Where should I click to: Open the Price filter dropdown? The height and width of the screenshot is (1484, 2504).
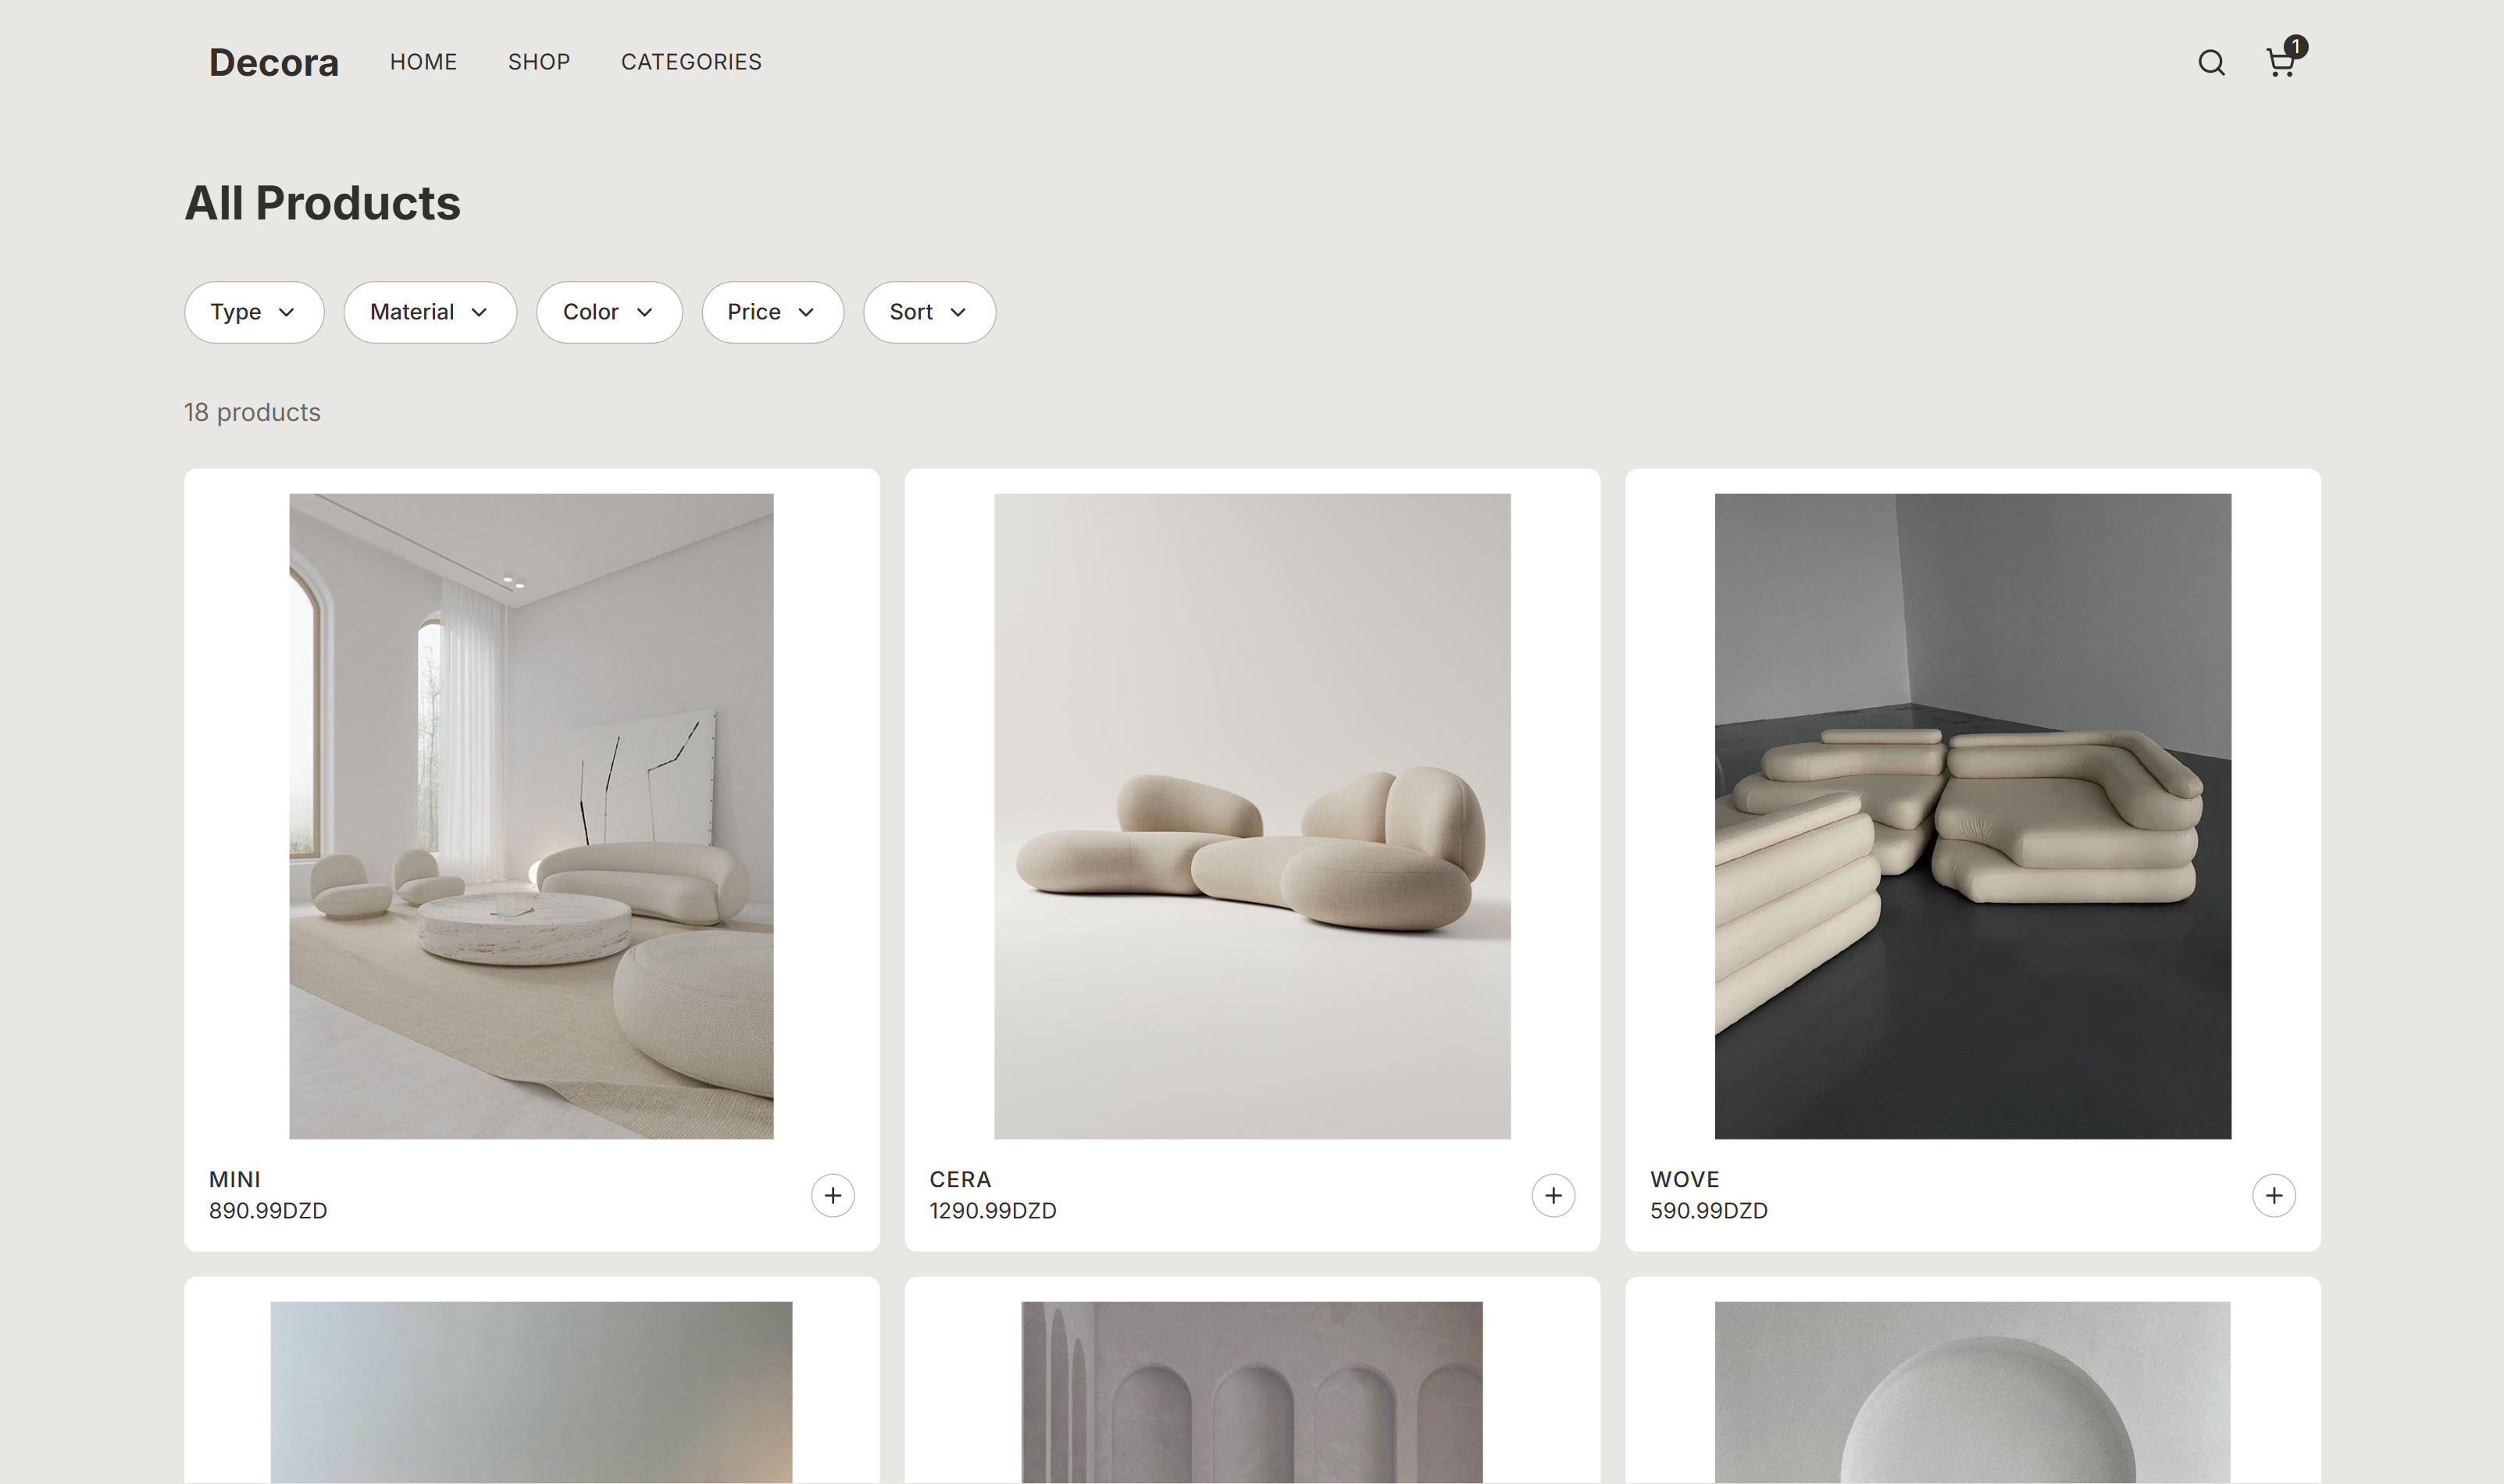click(x=772, y=312)
